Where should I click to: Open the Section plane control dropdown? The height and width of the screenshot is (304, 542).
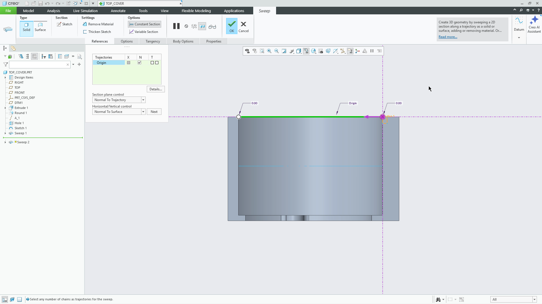click(x=143, y=100)
